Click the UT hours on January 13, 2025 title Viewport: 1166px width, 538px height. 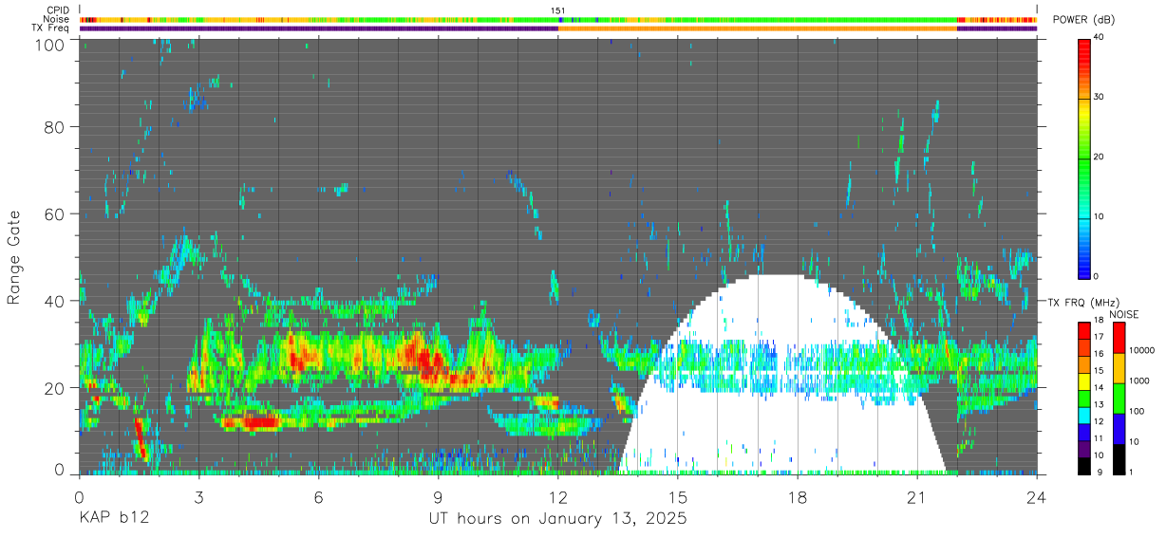pos(557,520)
